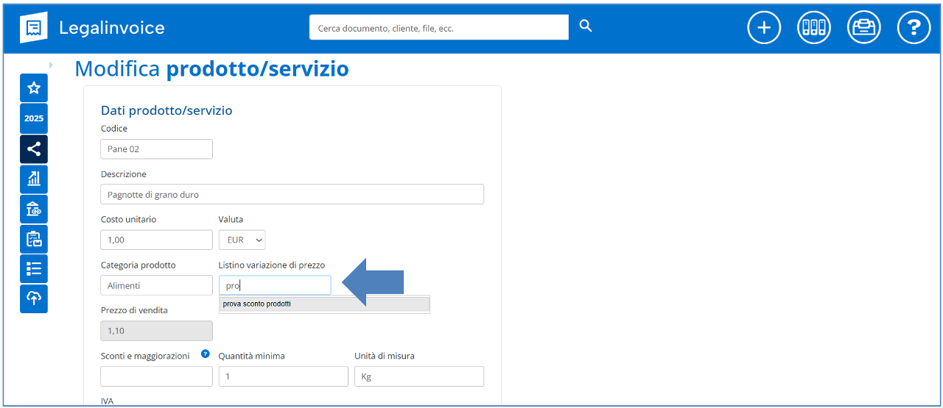Viewport: 943px width, 408px height.
Task: Click the Legalinvoice logo icon
Action: [x=33, y=28]
